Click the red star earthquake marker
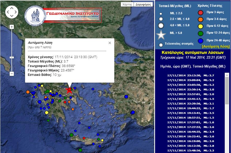Screen dimensions: 231x153 click(69, 90)
